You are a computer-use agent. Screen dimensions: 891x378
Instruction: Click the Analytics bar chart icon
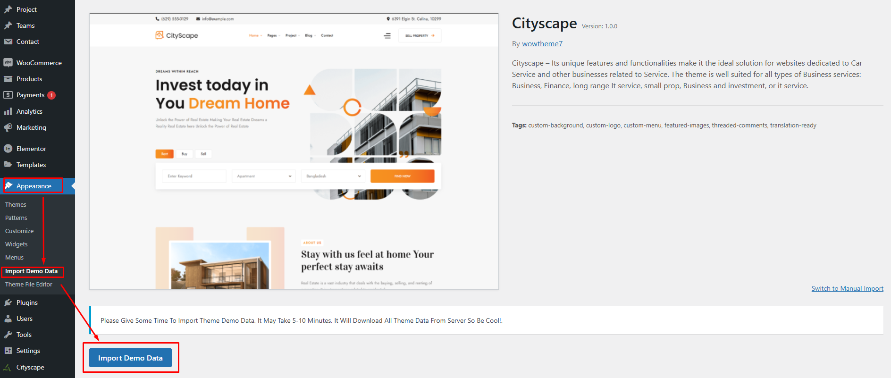(x=8, y=111)
